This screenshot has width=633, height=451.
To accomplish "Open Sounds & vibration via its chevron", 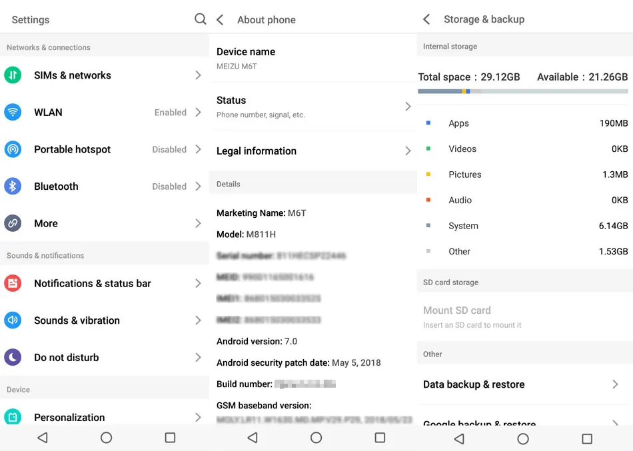I will 198,320.
